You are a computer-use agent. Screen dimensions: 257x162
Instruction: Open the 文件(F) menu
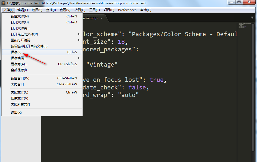pyautogui.click(x=8, y=10)
